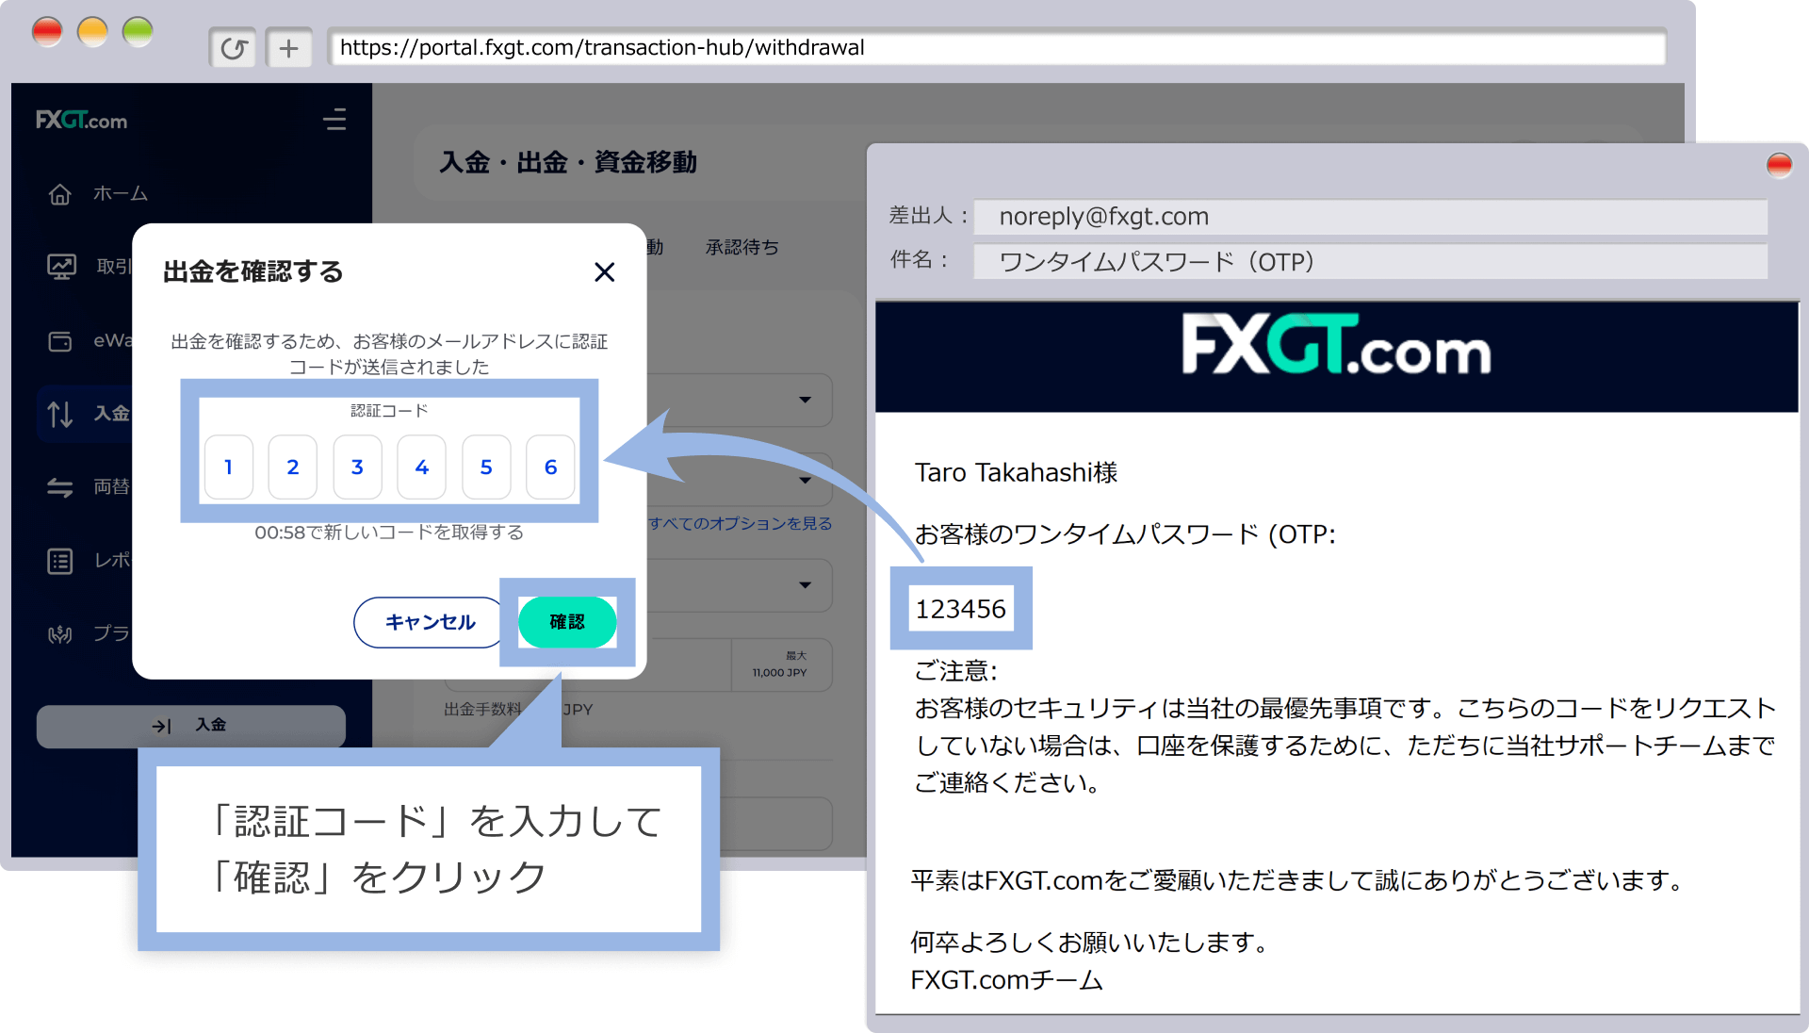Expand the dropdown above すべてのオプションを見る
The image size is (1809, 1033).
[805, 480]
